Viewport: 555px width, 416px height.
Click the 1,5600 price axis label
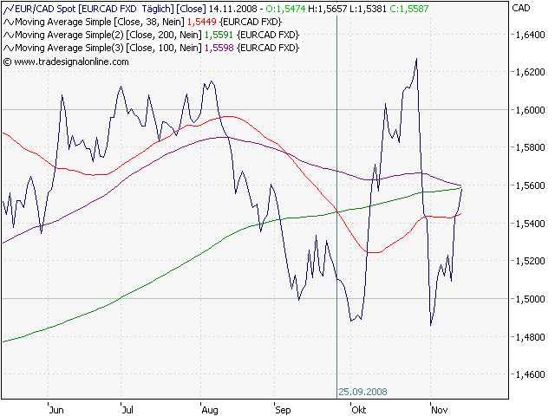coord(530,185)
